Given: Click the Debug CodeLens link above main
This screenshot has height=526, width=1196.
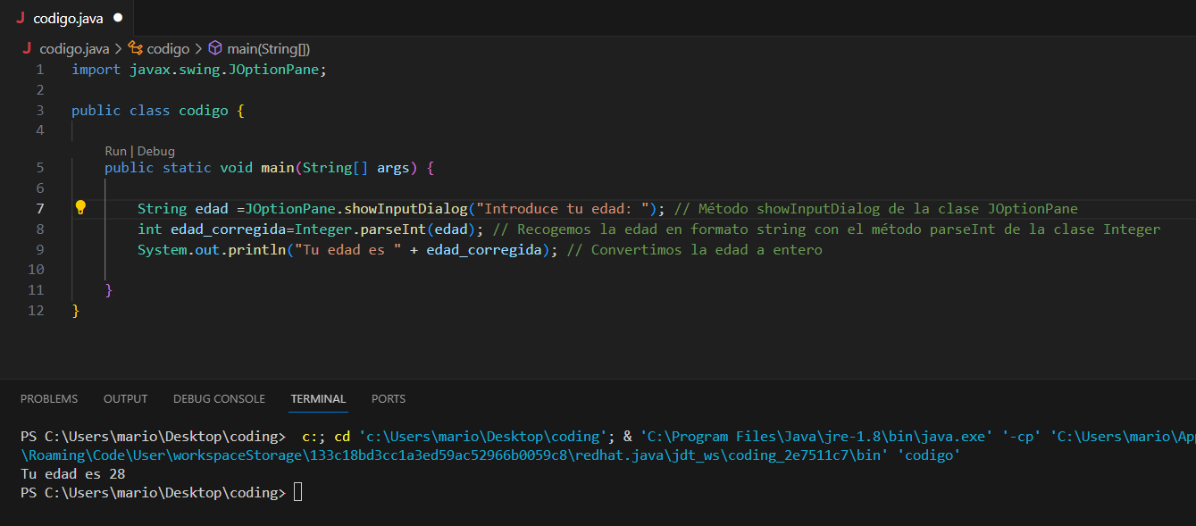Looking at the screenshot, I should (155, 151).
